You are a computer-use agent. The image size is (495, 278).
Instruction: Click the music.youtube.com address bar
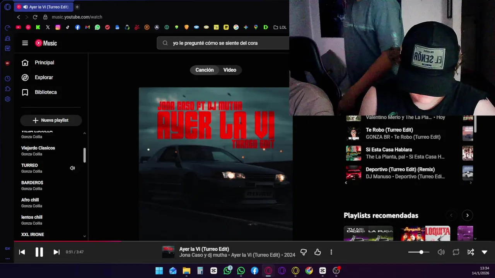point(77,17)
